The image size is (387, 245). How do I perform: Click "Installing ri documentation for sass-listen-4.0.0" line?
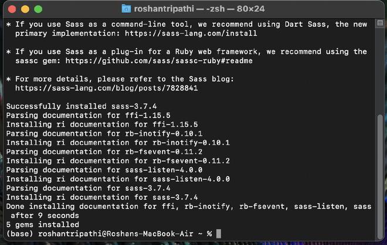[x=118, y=179]
